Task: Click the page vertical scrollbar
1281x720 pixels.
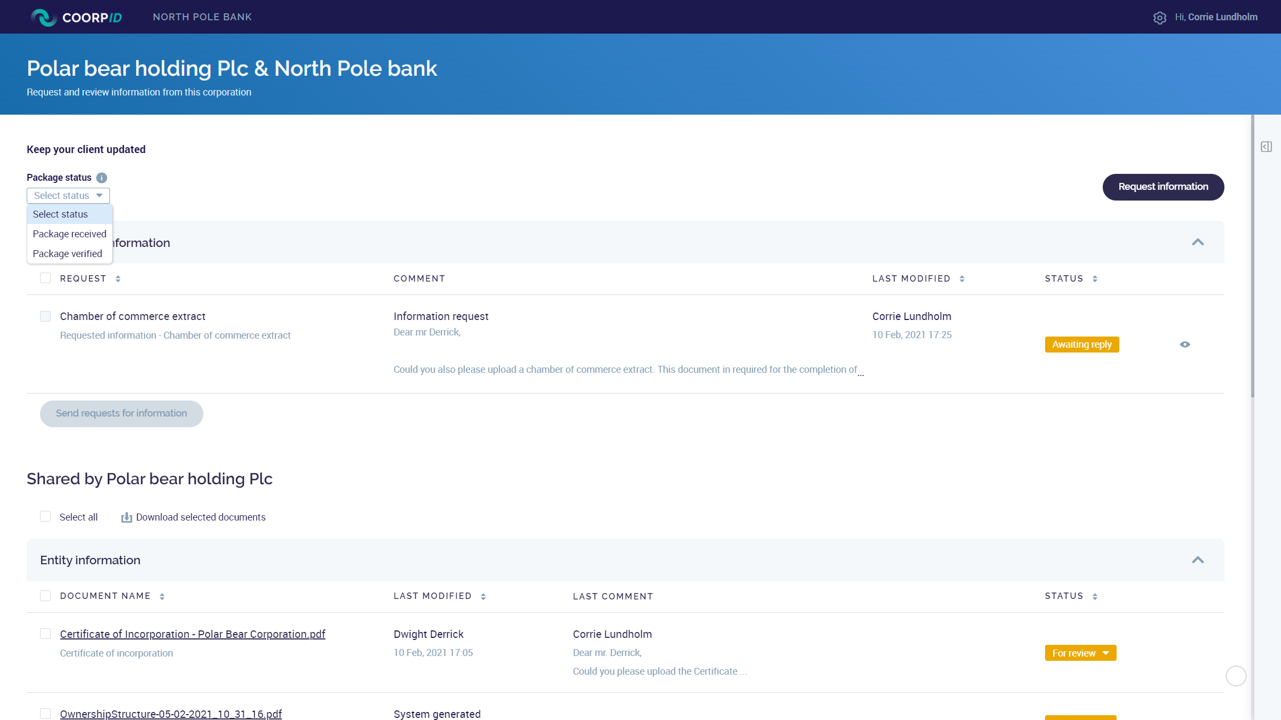Action: click(x=1252, y=256)
